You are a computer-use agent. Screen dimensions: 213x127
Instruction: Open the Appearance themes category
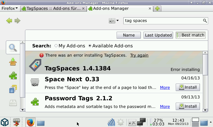13,89
